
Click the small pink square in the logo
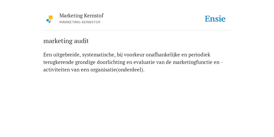coord(50,21)
